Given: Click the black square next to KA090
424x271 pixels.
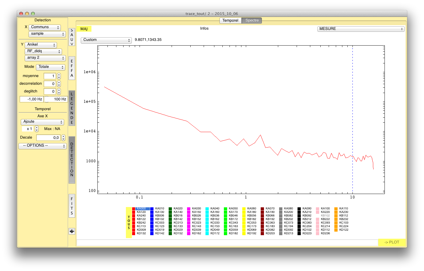Looking at the screenshot, I should (x=299, y=209).
